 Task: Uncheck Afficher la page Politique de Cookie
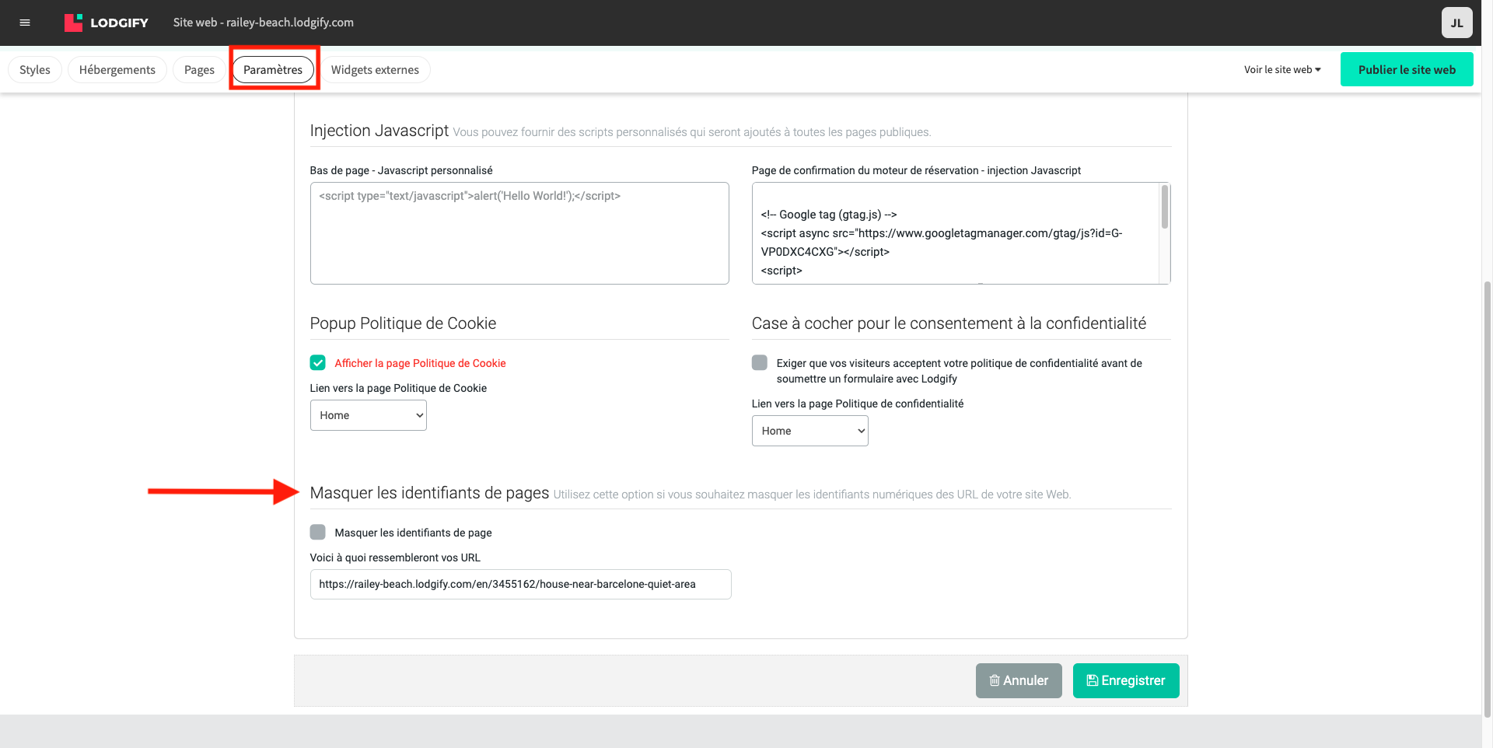[x=318, y=363]
